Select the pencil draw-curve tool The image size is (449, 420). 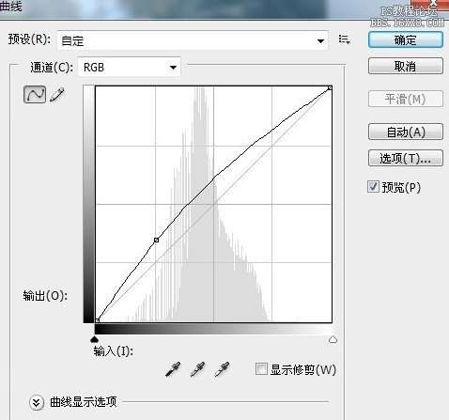coord(57,95)
